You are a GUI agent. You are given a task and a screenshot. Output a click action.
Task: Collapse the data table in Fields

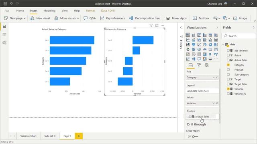(x=223, y=44)
